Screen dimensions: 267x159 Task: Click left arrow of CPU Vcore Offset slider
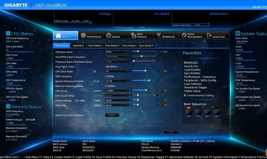click(131, 95)
